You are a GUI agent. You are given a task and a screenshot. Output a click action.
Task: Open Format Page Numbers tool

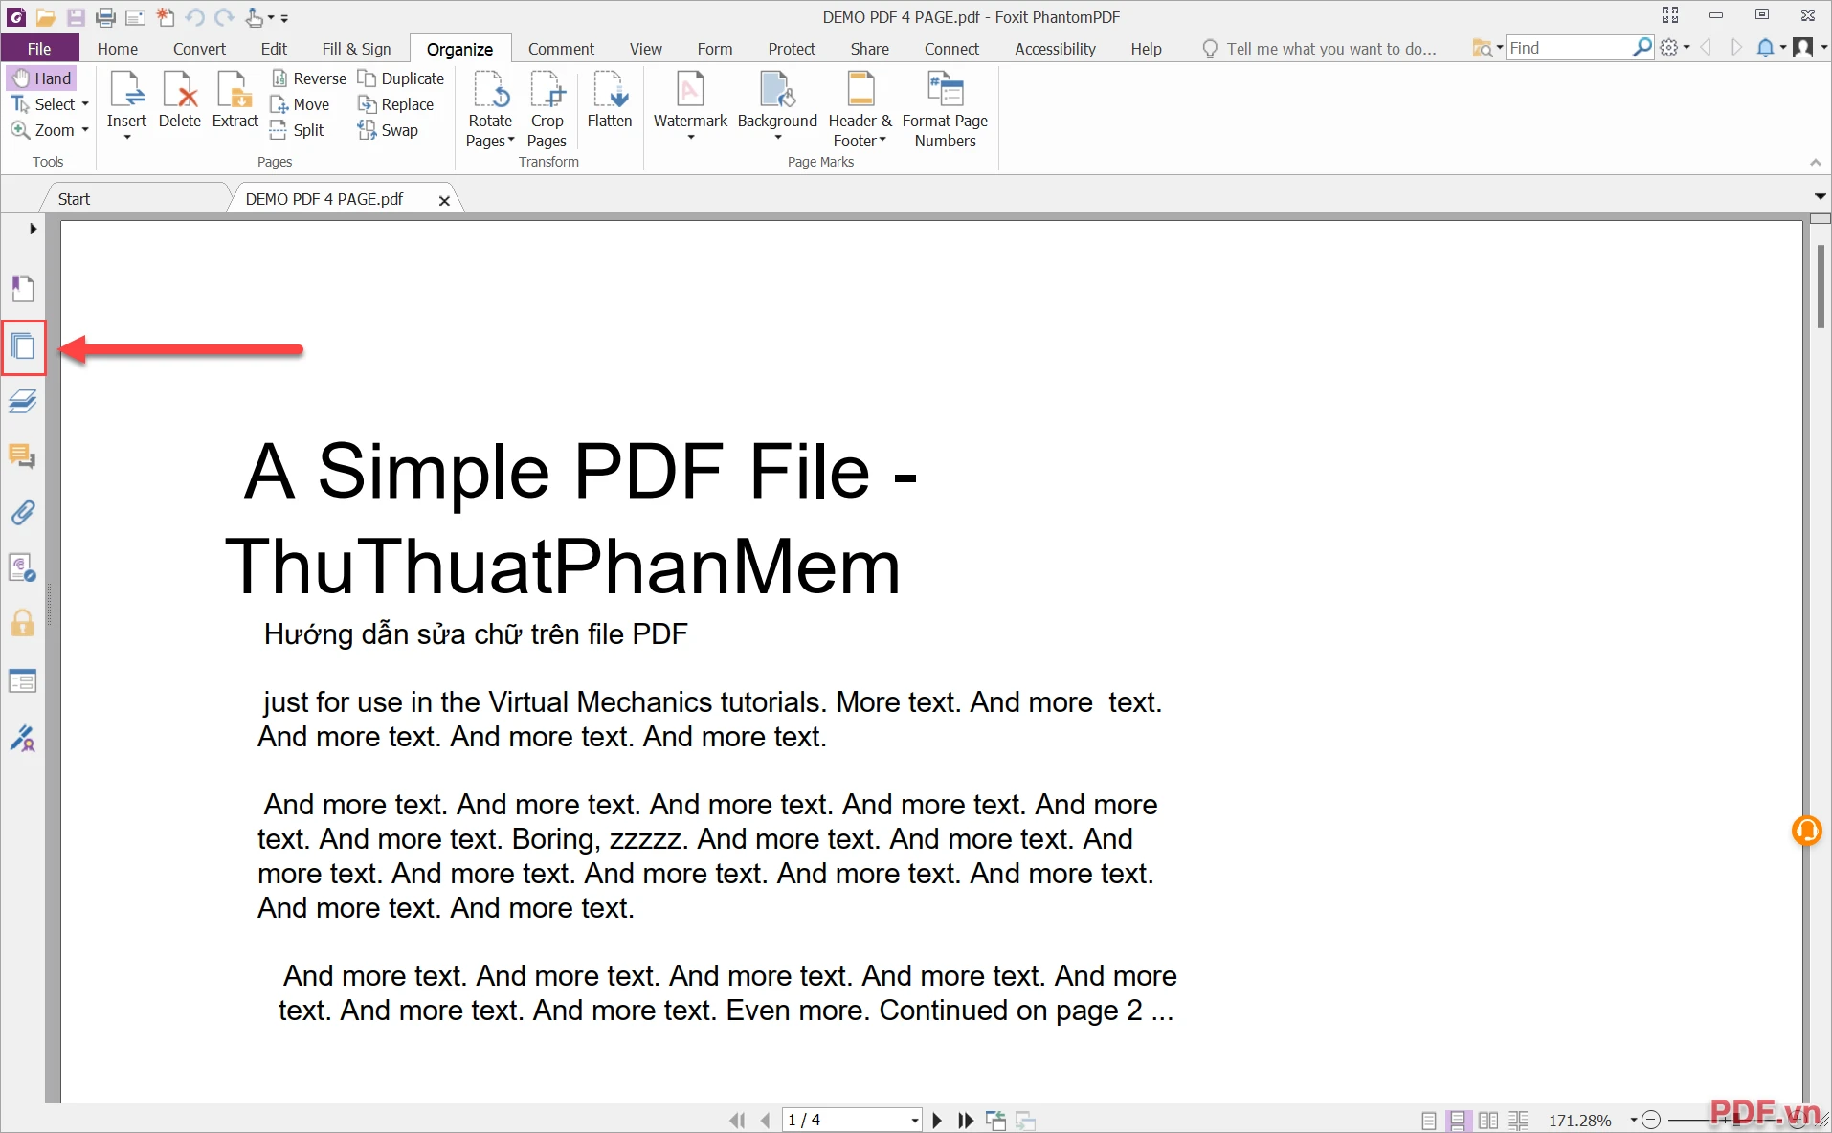point(945,109)
